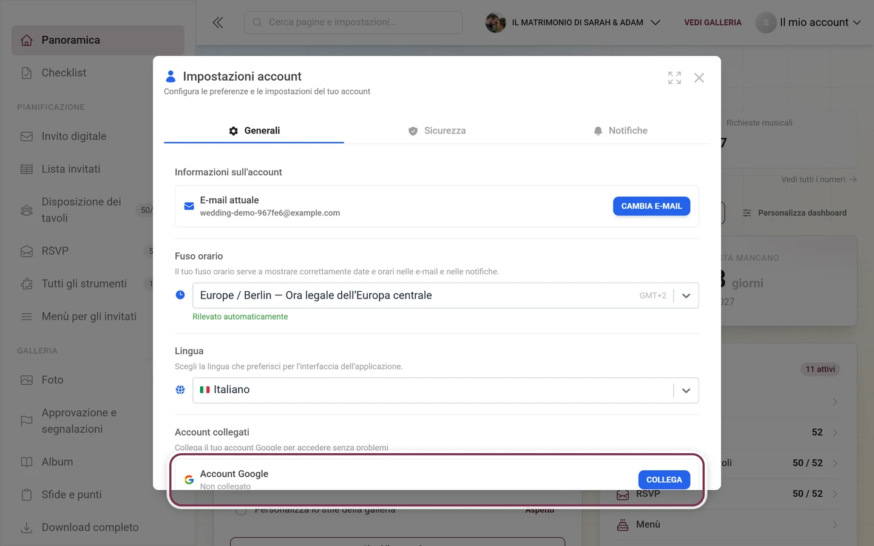Image resolution: width=874 pixels, height=546 pixels.
Task: Collapse the sidebar with double-chevron icon
Action: 218,22
